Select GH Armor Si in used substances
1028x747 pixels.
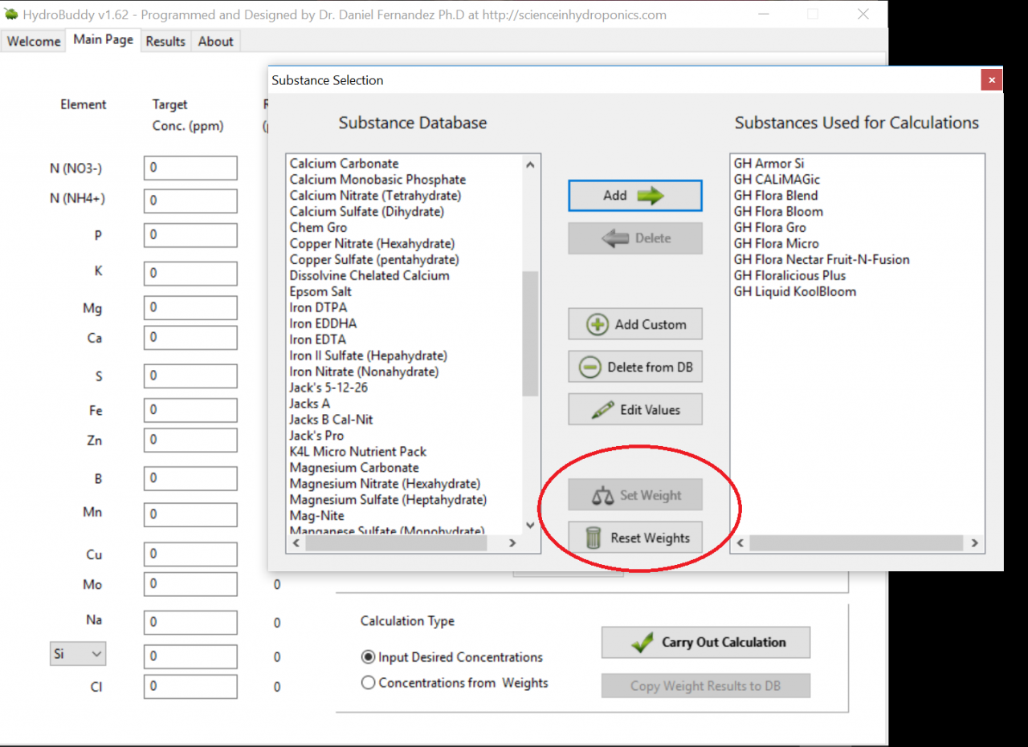click(769, 164)
